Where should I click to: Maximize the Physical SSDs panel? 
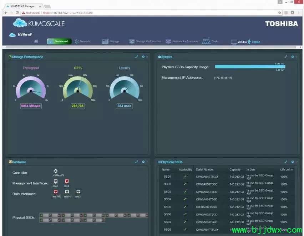(x=286, y=162)
